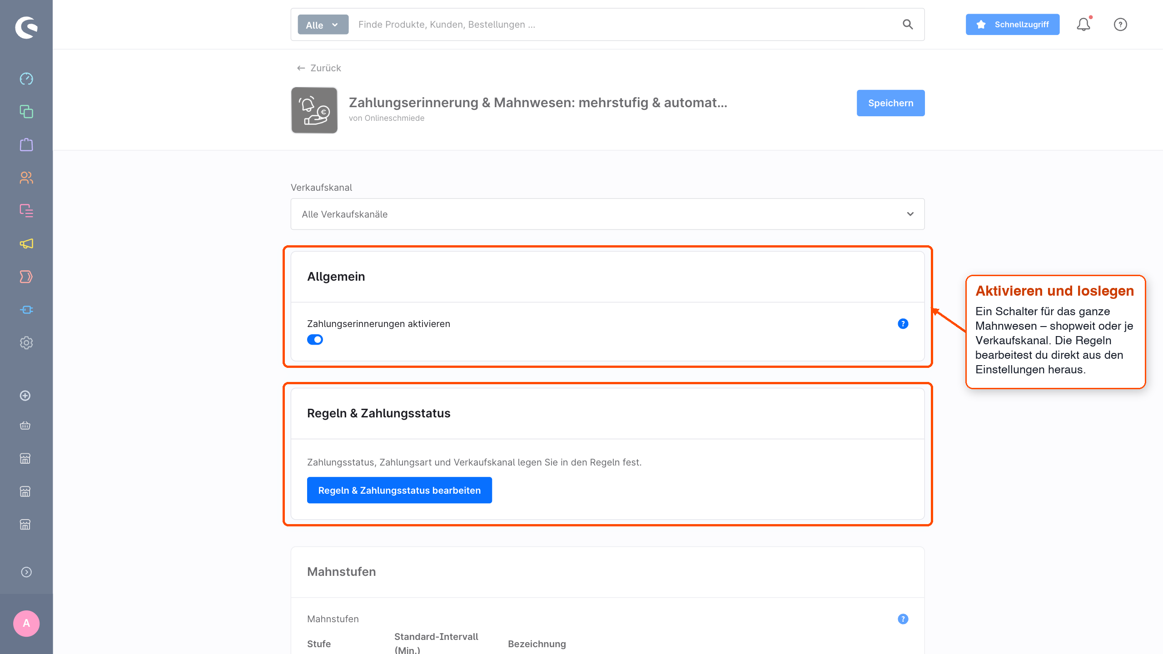Click Regeln & Zahlungsstatus bearbeiten
1163x654 pixels.
pyautogui.click(x=399, y=490)
